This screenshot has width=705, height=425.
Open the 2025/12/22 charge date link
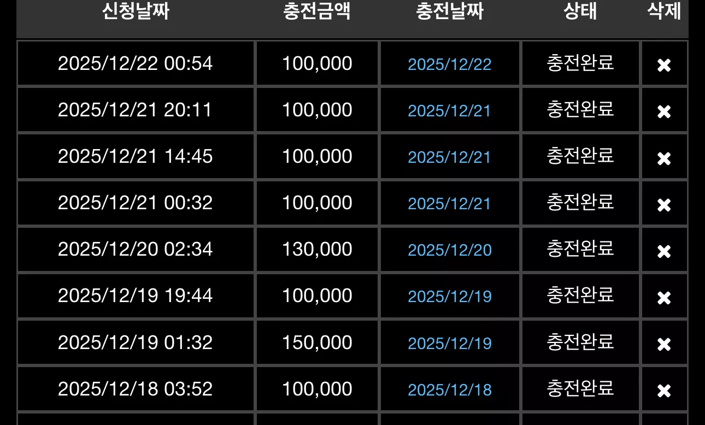(450, 64)
